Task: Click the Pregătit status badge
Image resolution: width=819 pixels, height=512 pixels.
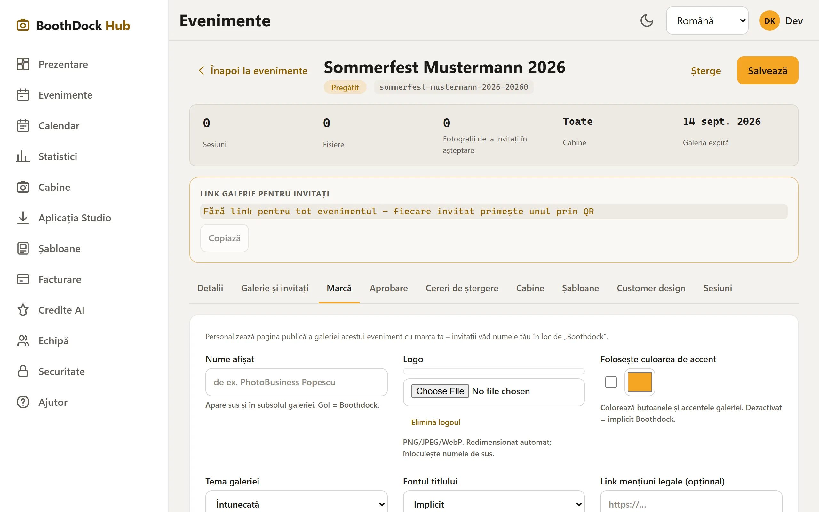Action: coord(345,87)
